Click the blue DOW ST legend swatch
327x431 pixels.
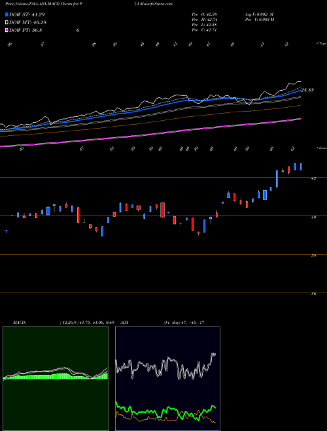tap(7, 14)
